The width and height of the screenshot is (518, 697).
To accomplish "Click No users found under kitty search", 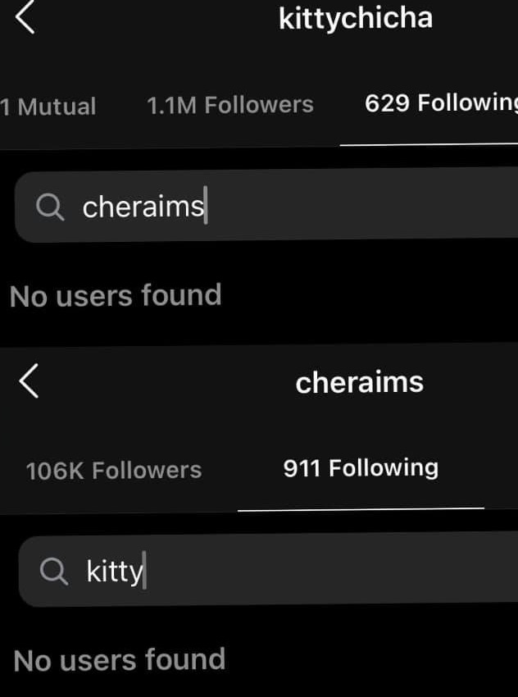I will click(x=120, y=659).
